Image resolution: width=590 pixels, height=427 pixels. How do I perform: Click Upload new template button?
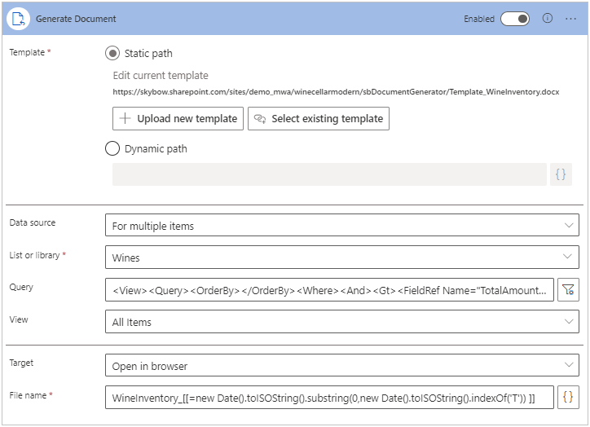(178, 118)
